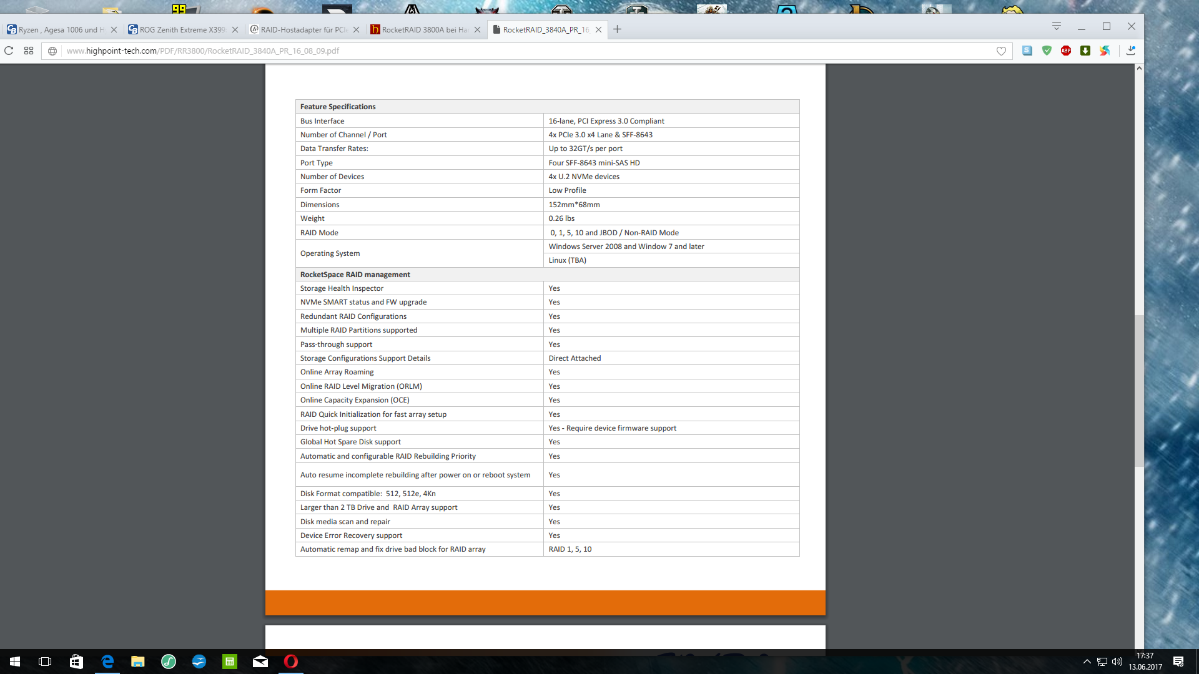Close the RAID-Hostadapter für PCIe tab
The width and height of the screenshot is (1199, 674).
[x=356, y=29]
